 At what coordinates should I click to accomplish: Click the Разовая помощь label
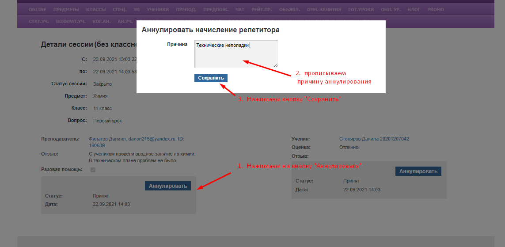[61, 169]
